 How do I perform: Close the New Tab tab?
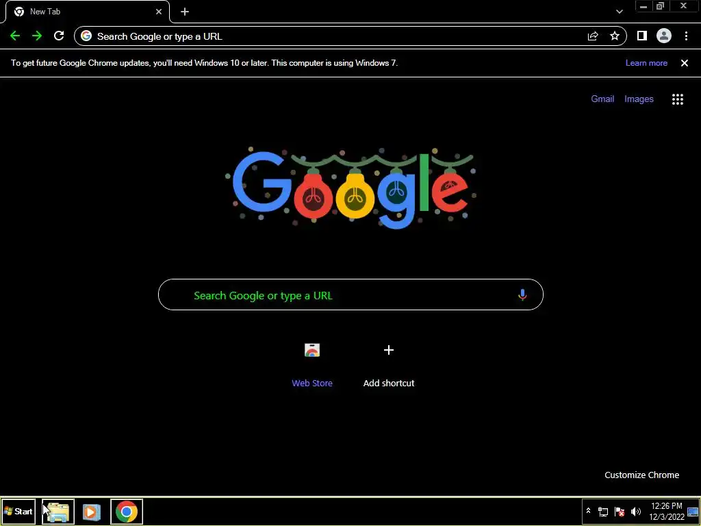(159, 12)
